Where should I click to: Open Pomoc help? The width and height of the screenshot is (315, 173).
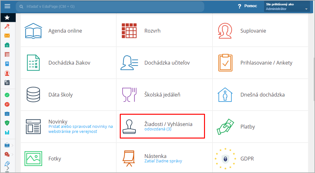247,6
